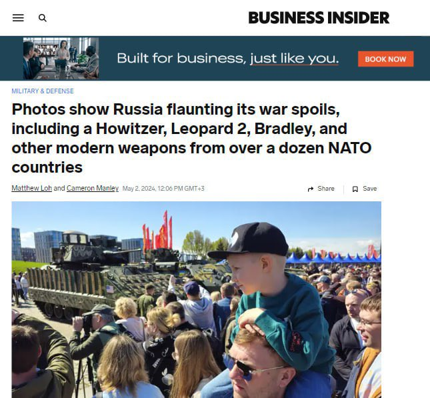The image size is (430, 398).
Task: Click the search magnifier icon
Action: tap(42, 18)
